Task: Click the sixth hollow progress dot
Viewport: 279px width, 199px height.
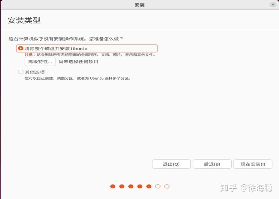Action: 158,186
